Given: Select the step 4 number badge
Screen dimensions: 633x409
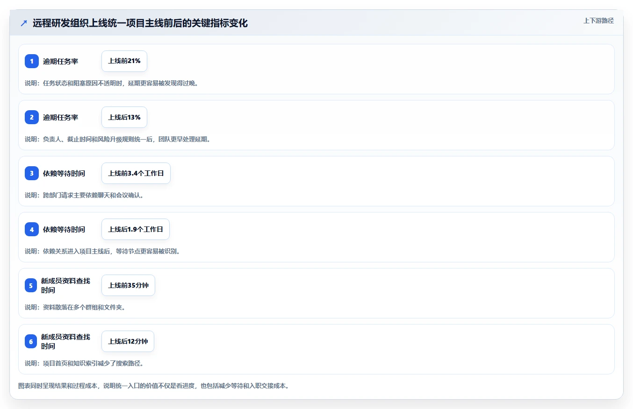Looking at the screenshot, I should 32,229.
